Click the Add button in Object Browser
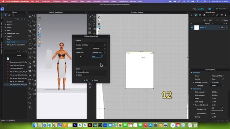The width and height of the screenshot is (230, 129). tap(209, 20)
